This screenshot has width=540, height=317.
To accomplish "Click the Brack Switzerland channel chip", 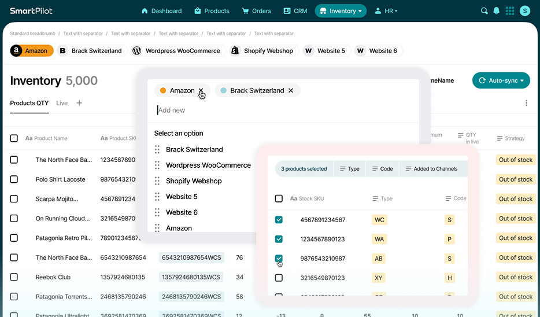I will 92,51.
